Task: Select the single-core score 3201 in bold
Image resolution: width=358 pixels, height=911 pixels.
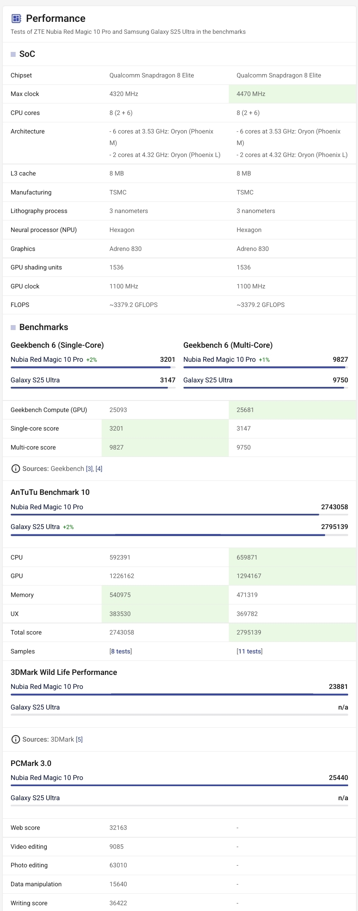Action: [x=167, y=359]
